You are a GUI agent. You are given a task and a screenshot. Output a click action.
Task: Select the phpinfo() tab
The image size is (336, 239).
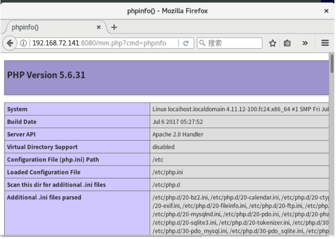[x=55, y=27]
